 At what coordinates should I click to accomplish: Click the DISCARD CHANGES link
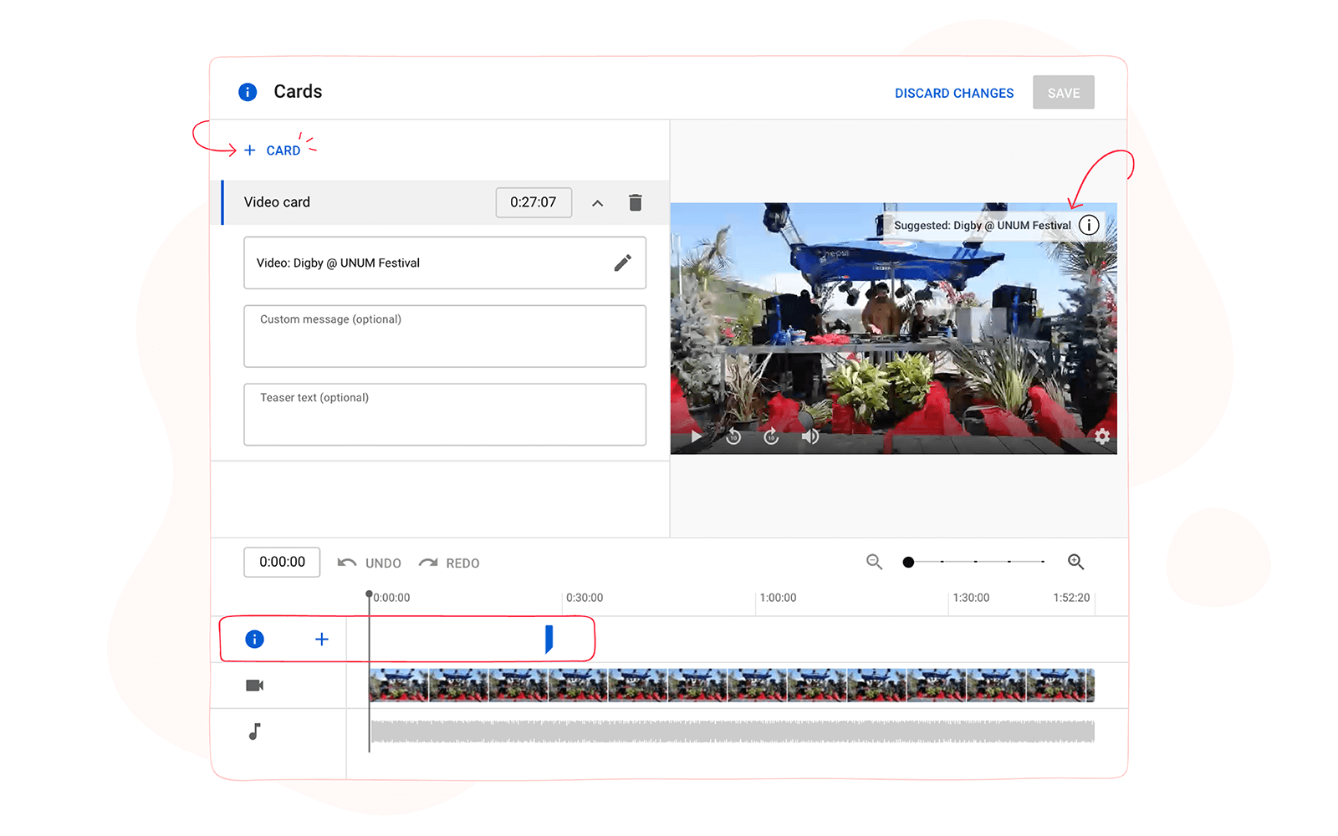[x=954, y=93]
